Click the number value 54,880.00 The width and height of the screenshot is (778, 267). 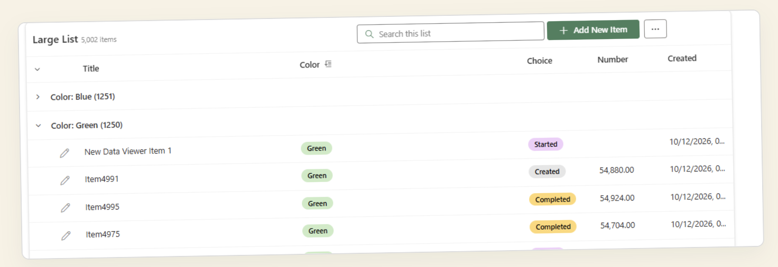[x=617, y=170]
